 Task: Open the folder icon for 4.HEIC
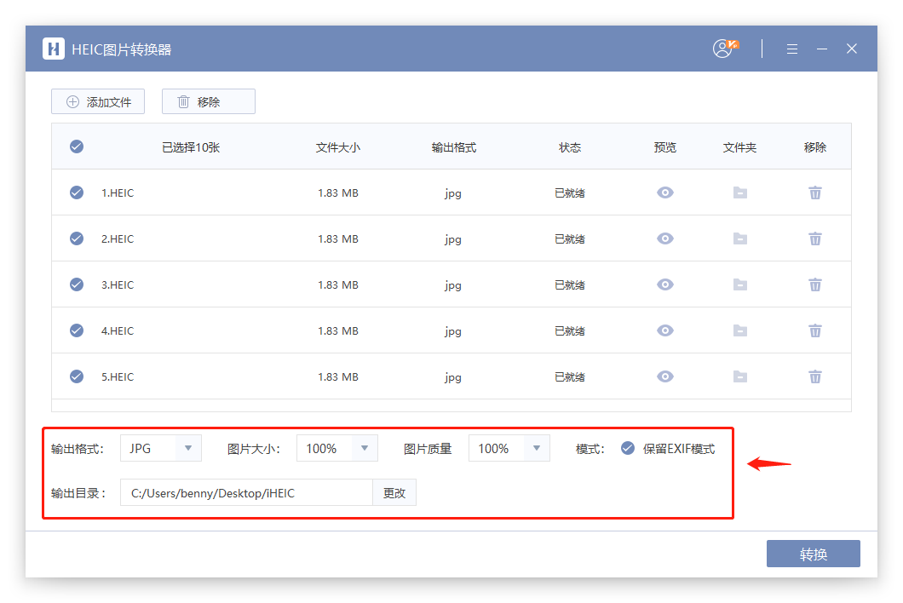click(740, 330)
